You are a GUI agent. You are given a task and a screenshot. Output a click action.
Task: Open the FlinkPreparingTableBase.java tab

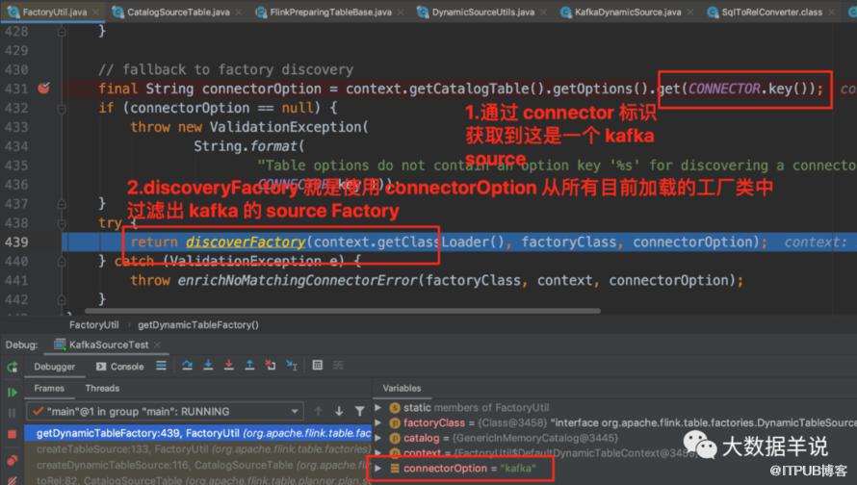tap(330, 12)
